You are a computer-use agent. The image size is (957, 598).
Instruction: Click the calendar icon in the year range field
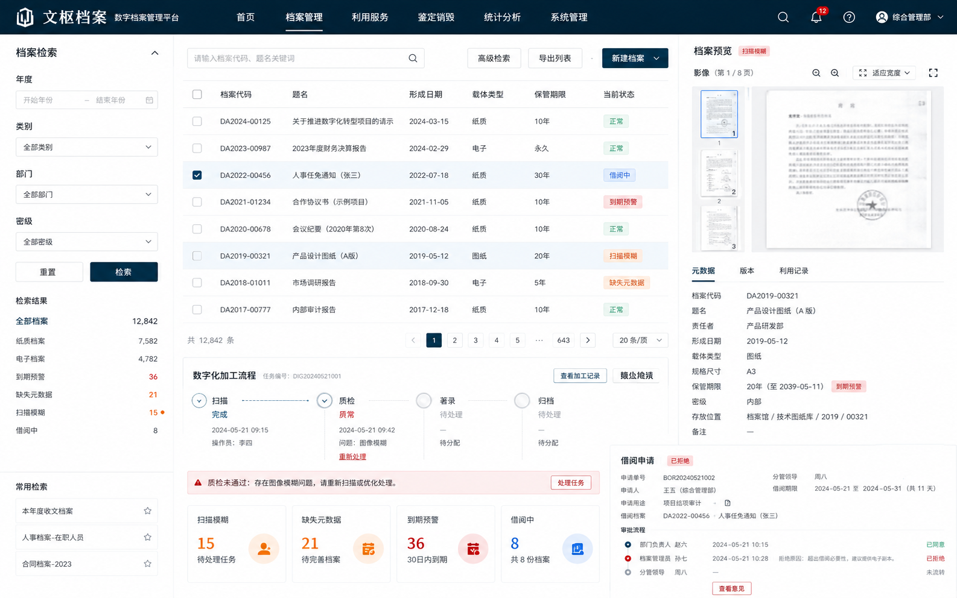[149, 100]
